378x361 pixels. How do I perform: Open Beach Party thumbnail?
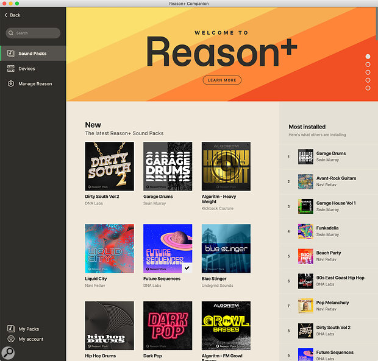tap(305, 256)
